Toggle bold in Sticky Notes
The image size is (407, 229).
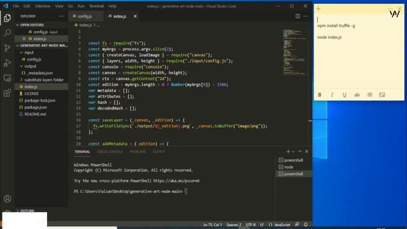(x=320, y=95)
